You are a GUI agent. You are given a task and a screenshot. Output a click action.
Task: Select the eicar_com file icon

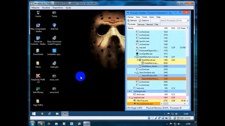pyautogui.click(x=54, y=77)
